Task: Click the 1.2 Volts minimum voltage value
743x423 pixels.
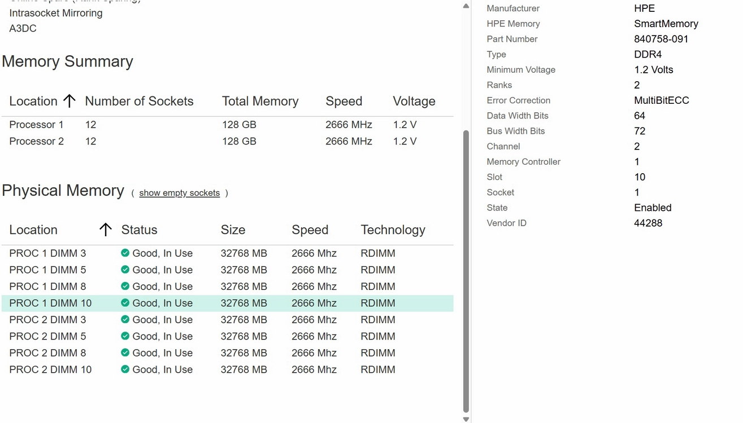Action: pyautogui.click(x=654, y=70)
